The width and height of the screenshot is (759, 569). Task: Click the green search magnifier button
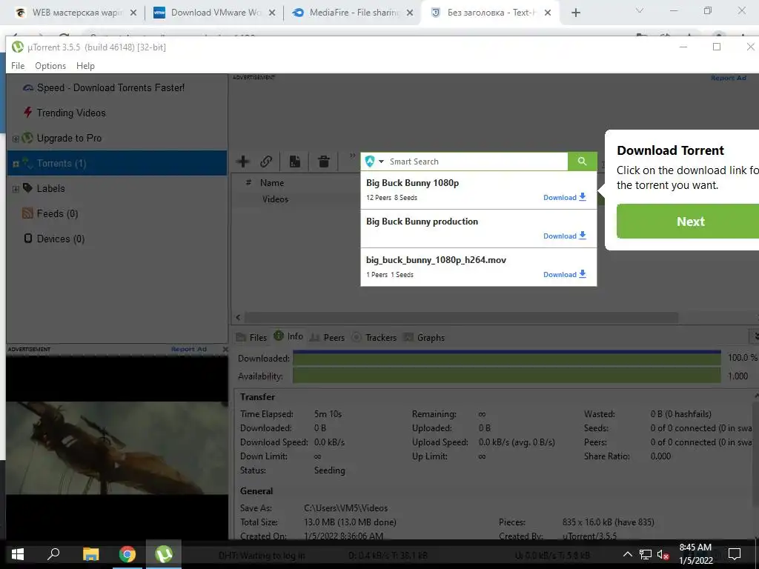click(582, 161)
